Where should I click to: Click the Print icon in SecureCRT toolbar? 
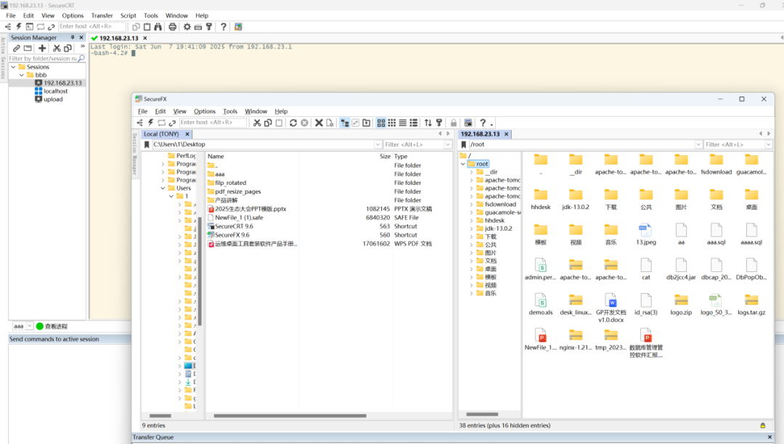(172, 27)
